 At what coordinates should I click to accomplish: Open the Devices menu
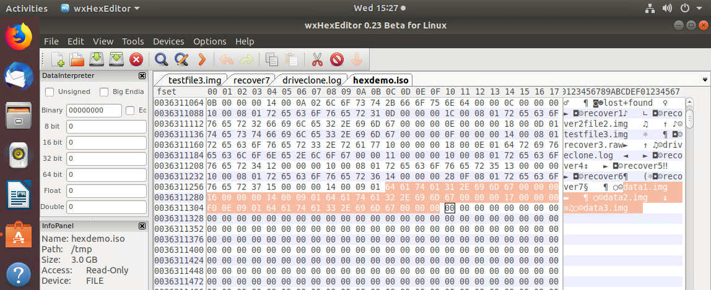[x=168, y=41]
